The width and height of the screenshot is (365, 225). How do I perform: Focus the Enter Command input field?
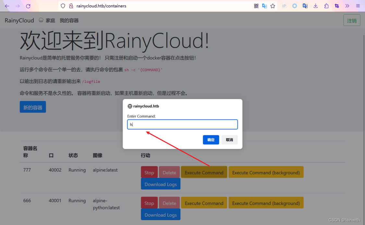182,124
